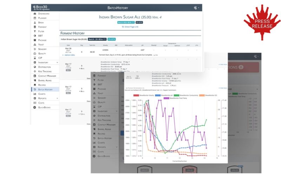
Task: Click Inventory plus-box icon in top window sidebar
Action: click(x=35, y=63)
